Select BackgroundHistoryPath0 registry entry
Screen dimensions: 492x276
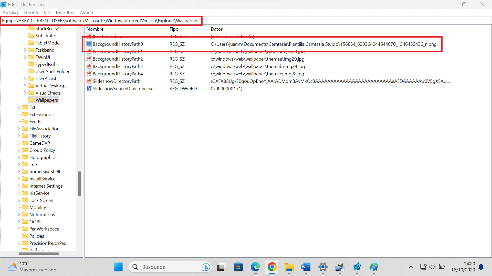pos(118,44)
